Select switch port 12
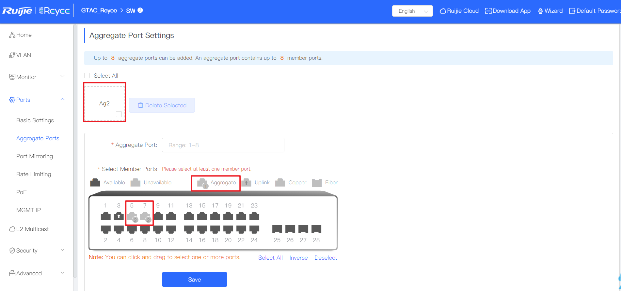 point(171,229)
